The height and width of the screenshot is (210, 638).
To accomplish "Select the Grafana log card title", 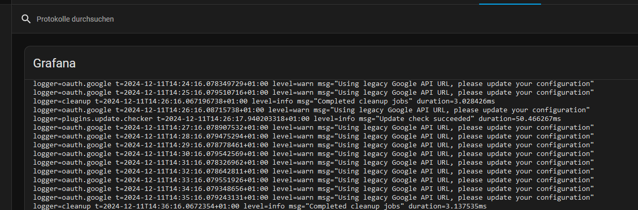I will [x=54, y=63].
